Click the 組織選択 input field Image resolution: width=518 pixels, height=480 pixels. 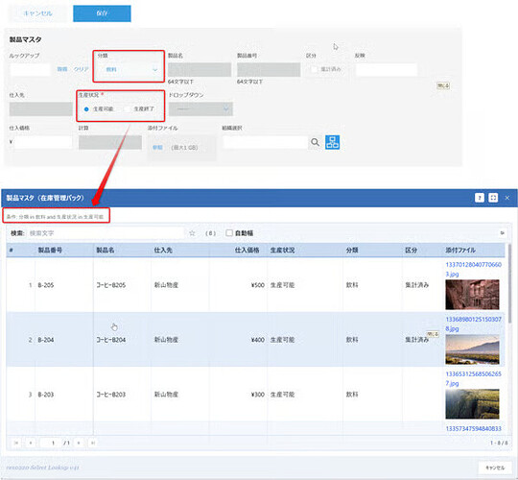pos(266,142)
